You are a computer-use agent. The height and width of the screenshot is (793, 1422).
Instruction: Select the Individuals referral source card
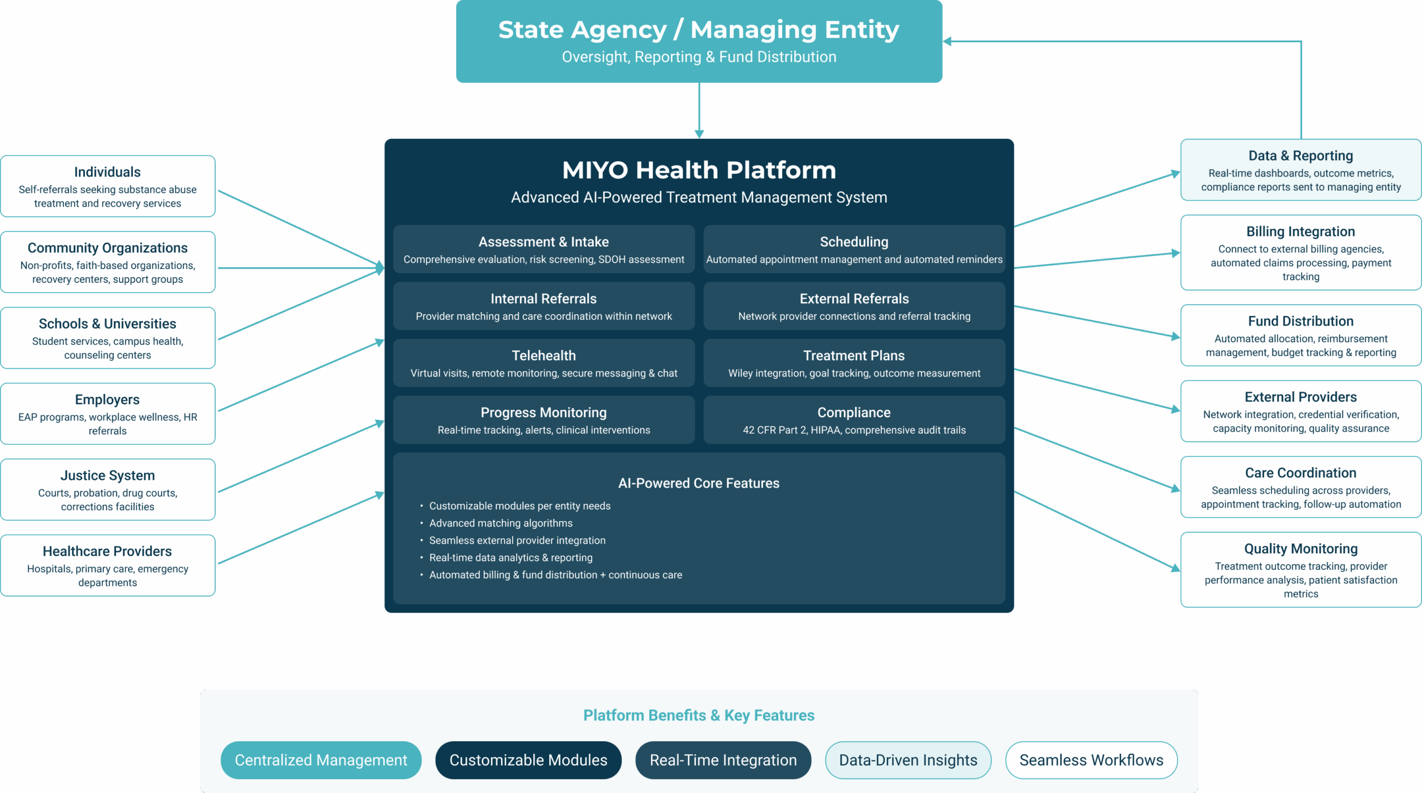point(107,186)
